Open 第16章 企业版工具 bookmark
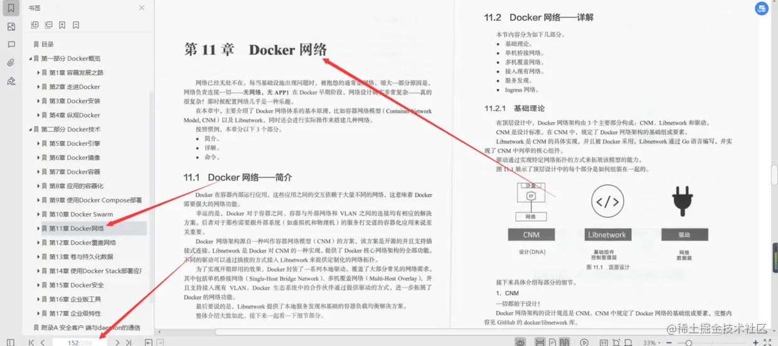 pyautogui.click(x=75, y=300)
